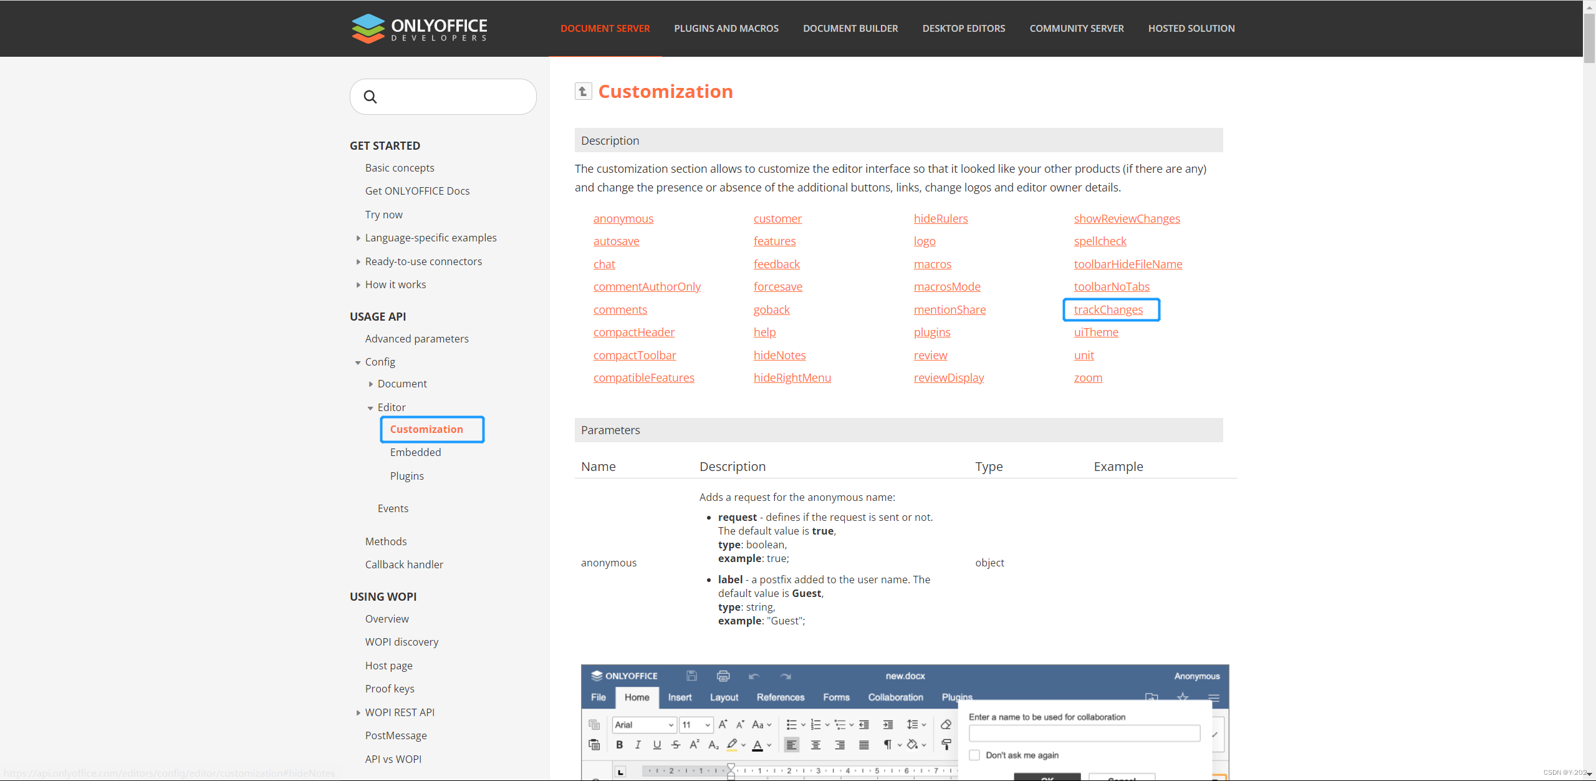
Task: Check the Don't ask me again checkbox
Action: (x=974, y=755)
